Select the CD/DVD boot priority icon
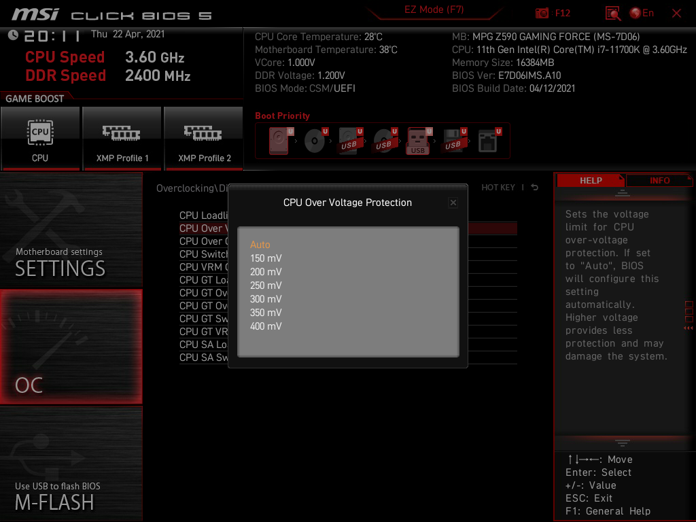 (x=315, y=141)
